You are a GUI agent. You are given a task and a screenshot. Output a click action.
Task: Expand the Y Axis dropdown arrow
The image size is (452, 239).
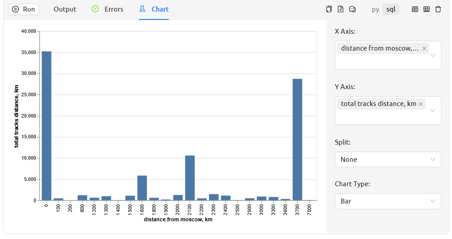[x=433, y=110]
